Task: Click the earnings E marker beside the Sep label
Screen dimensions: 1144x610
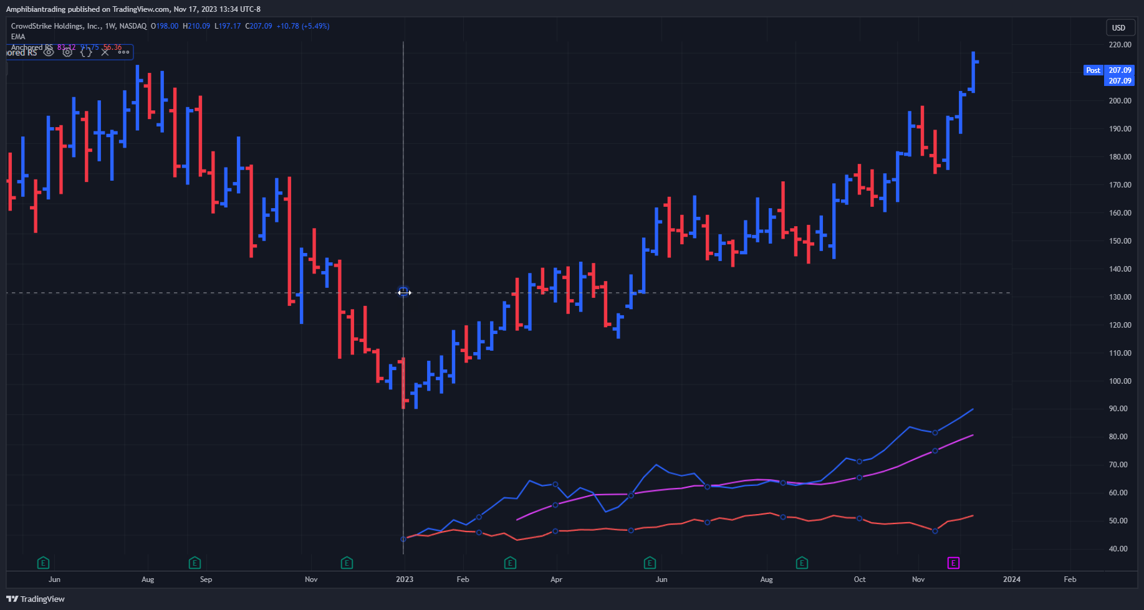Action: coord(195,563)
